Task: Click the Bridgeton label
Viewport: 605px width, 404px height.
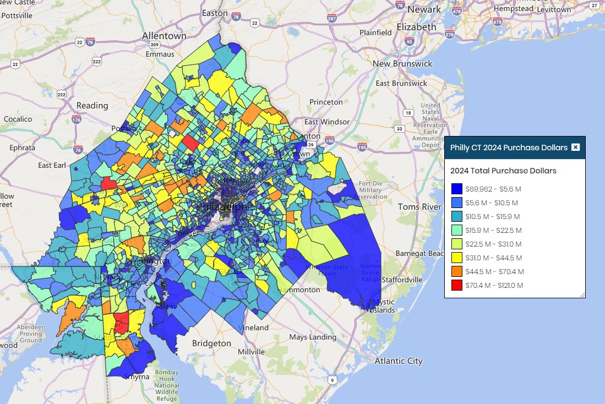Action: (211, 343)
